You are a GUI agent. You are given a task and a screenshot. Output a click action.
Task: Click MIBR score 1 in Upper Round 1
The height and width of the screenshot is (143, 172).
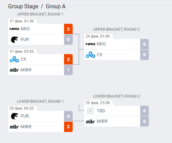pos(68,70)
